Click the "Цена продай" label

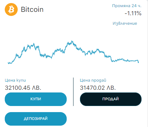click(93, 80)
